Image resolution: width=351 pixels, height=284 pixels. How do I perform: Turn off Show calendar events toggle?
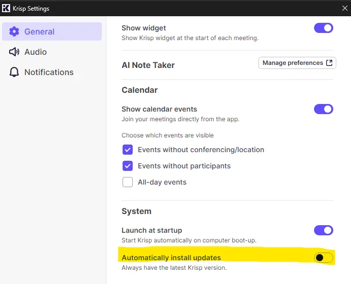[324, 109]
